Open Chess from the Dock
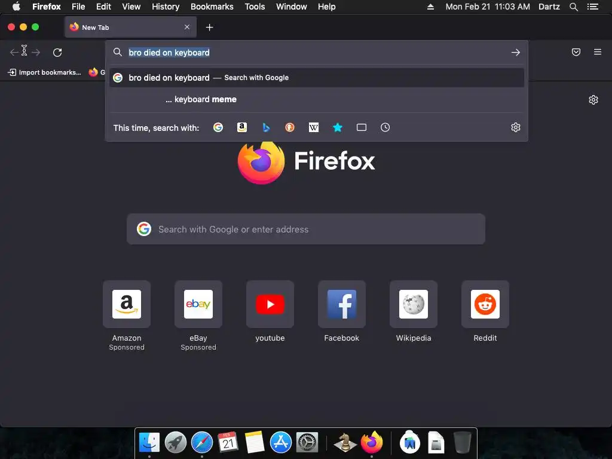 (345, 443)
